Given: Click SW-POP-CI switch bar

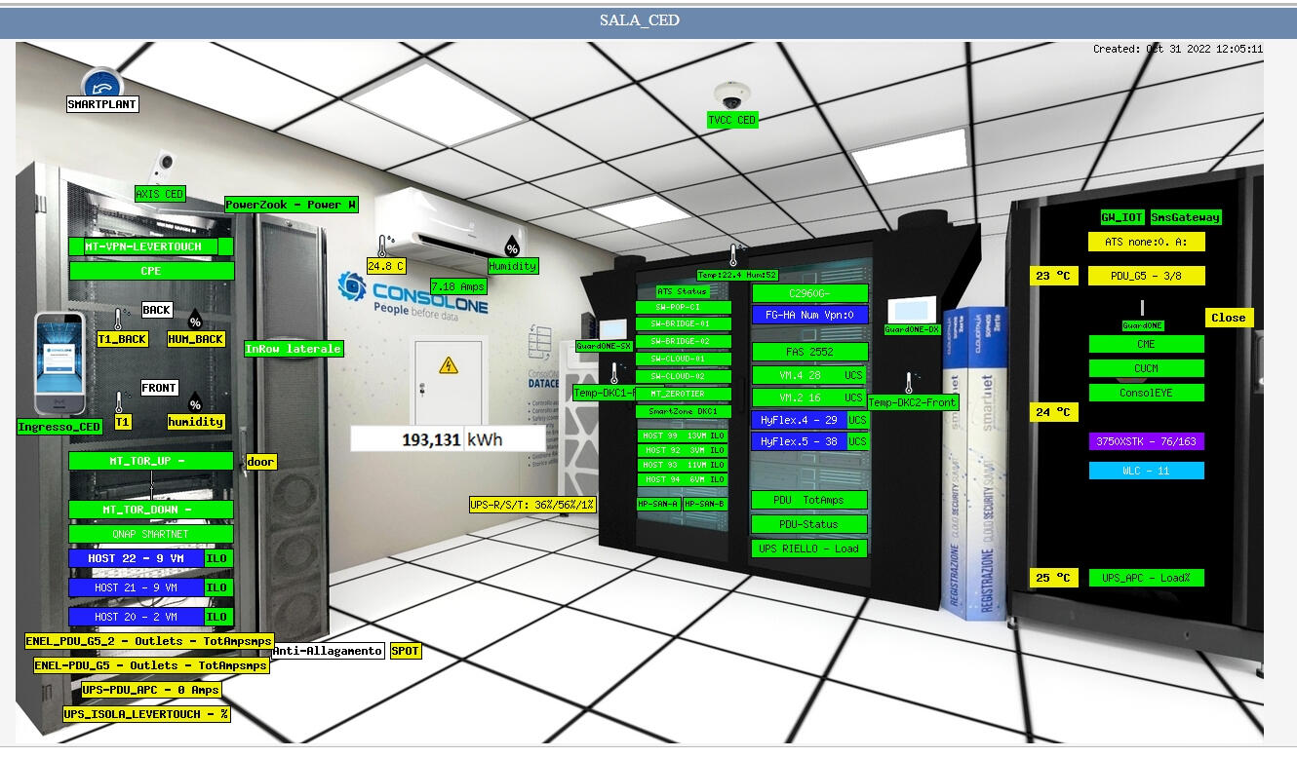Looking at the screenshot, I should click(x=684, y=307).
